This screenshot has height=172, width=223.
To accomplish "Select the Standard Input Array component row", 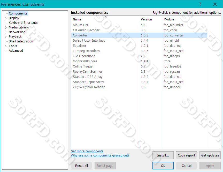I will (x=139, y=82).
